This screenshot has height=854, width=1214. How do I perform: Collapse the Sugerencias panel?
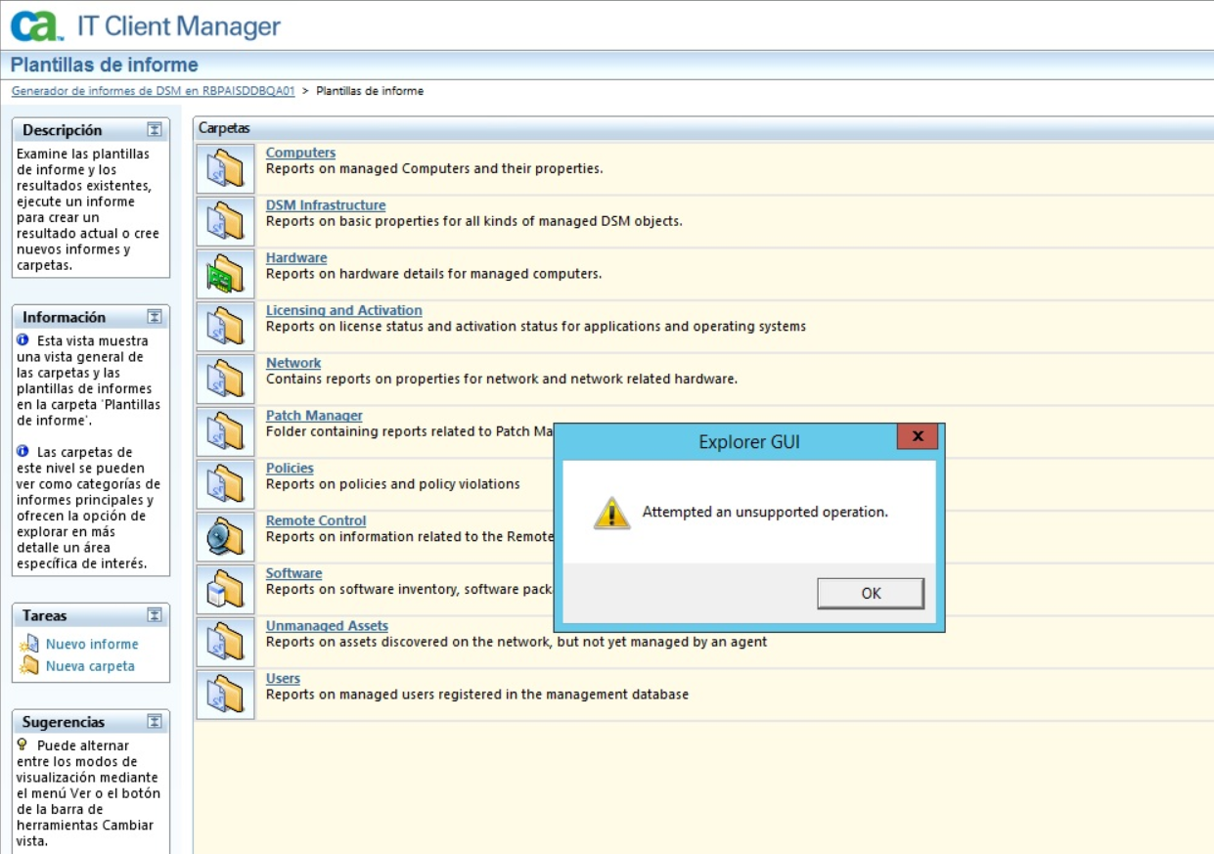tap(157, 721)
